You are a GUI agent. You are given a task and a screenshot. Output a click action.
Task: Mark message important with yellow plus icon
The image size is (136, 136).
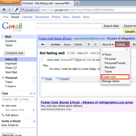pos(89,44)
